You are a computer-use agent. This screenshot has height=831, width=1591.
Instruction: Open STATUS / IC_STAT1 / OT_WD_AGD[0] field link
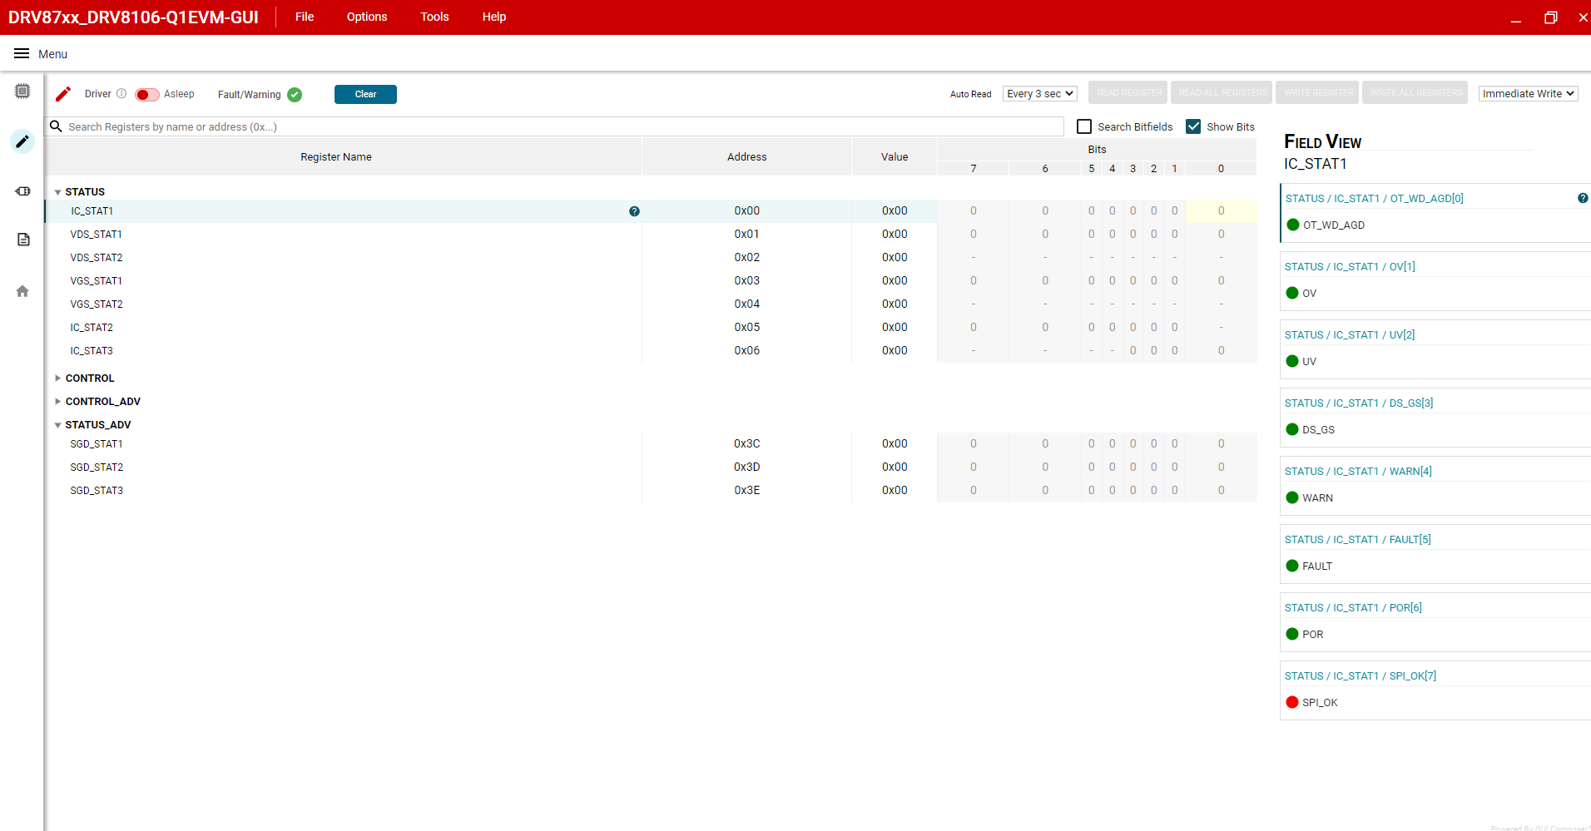coord(1375,199)
